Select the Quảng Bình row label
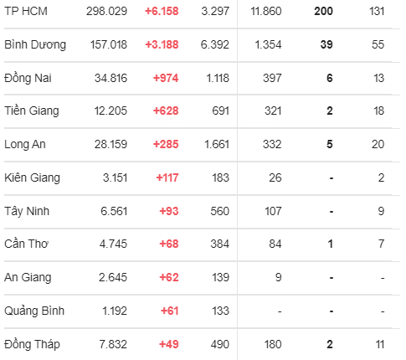 tap(34, 311)
